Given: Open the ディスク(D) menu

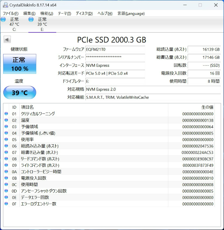Looking at the screenshot, I should 84,13.
